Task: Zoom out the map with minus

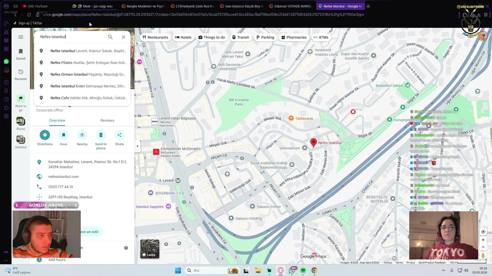Action: (483, 247)
